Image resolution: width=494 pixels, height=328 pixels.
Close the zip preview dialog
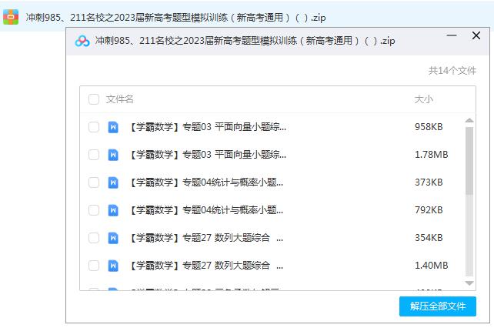476,36
